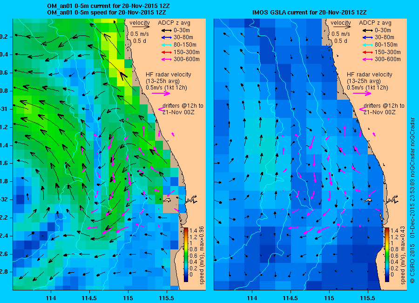Click the red 150-300m ADCP arrow in right legend
The height and width of the screenshot is (303, 419).
coord(368,52)
